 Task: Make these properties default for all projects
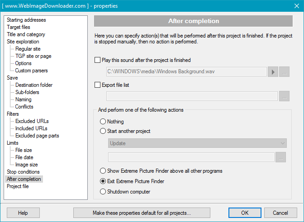(142, 213)
